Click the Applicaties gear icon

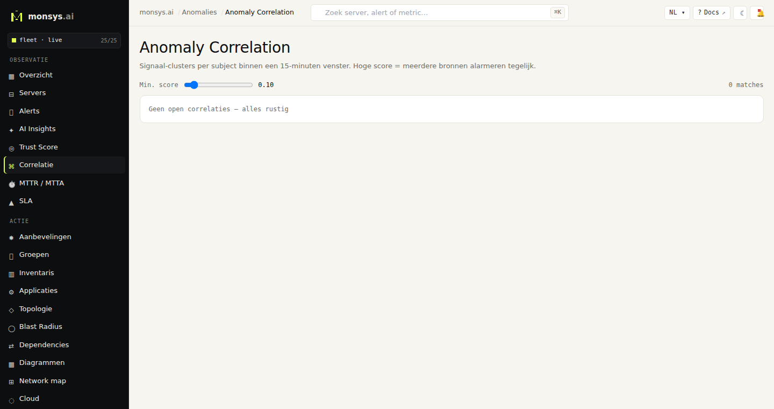tap(11, 292)
